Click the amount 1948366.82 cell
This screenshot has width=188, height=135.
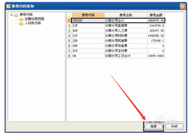[x=156, y=36]
